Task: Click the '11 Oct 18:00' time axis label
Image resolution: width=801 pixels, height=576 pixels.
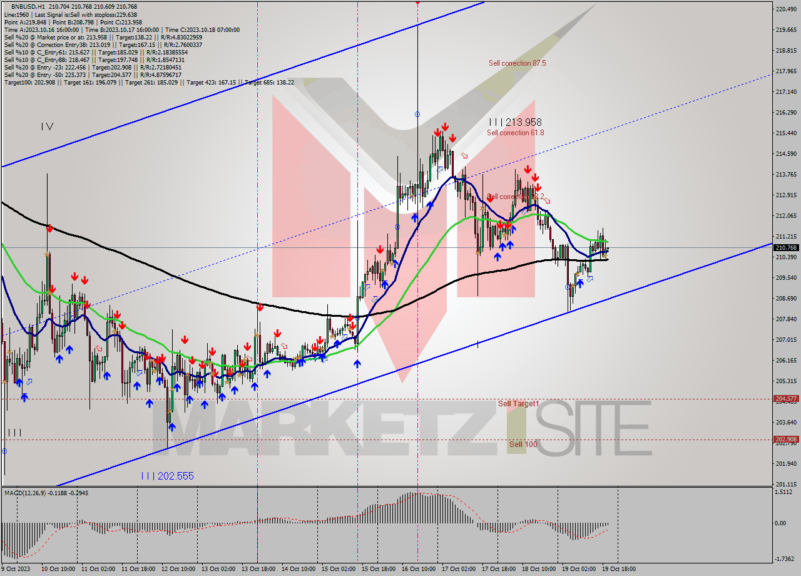Action: pos(139,568)
